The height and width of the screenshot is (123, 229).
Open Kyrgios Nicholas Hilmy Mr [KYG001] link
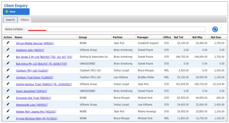37,119
